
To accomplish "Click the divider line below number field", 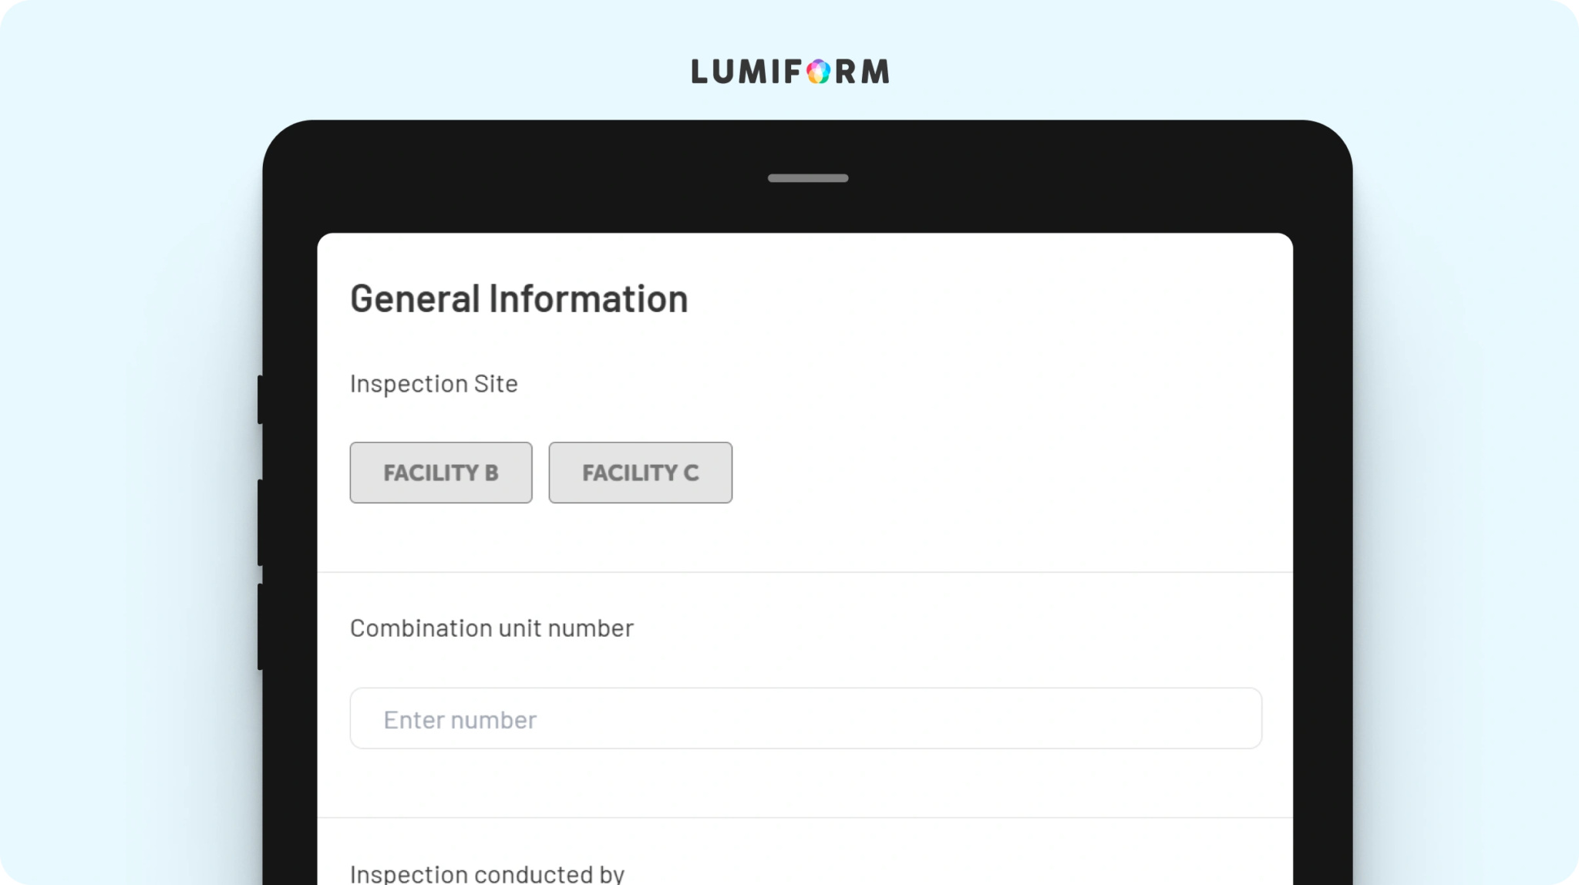I will [805, 817].
